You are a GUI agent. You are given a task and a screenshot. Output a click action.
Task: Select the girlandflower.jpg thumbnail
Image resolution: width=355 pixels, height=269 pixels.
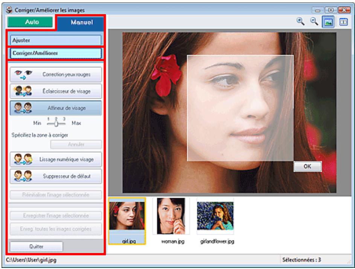tap(216, 221)
